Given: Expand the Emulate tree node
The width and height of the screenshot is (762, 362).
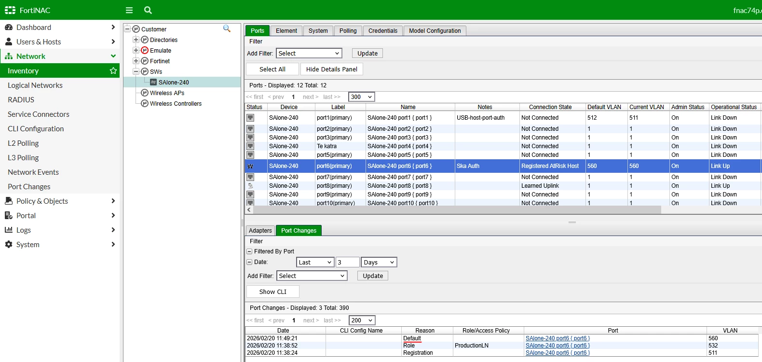Looking at the screenshot, I should tap(136, 51).
